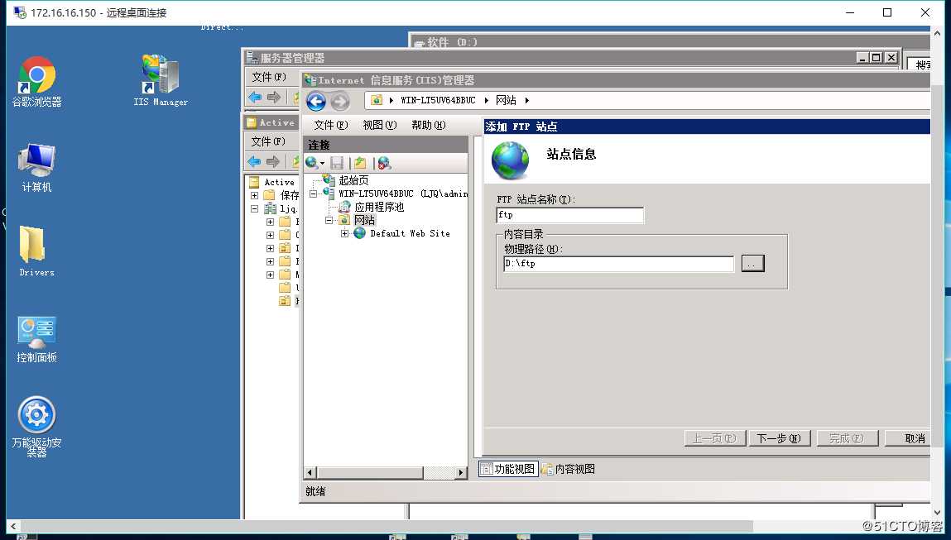This screenshot has height=540, width=951.
Task: Click the up-folder icon in 连接 toolbar
Action: 360,162
